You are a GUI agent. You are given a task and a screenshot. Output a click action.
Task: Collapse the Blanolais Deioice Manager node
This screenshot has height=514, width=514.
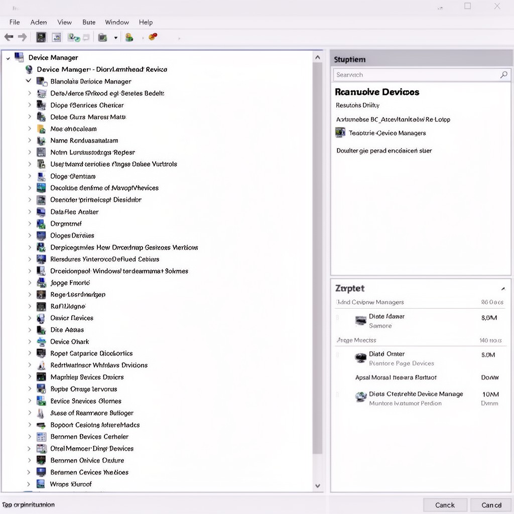coord(29,81)
